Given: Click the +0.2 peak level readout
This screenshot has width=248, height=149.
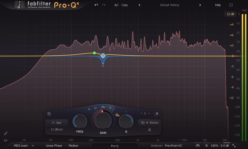Looking at the screenshot, I should tap(244, 10).
